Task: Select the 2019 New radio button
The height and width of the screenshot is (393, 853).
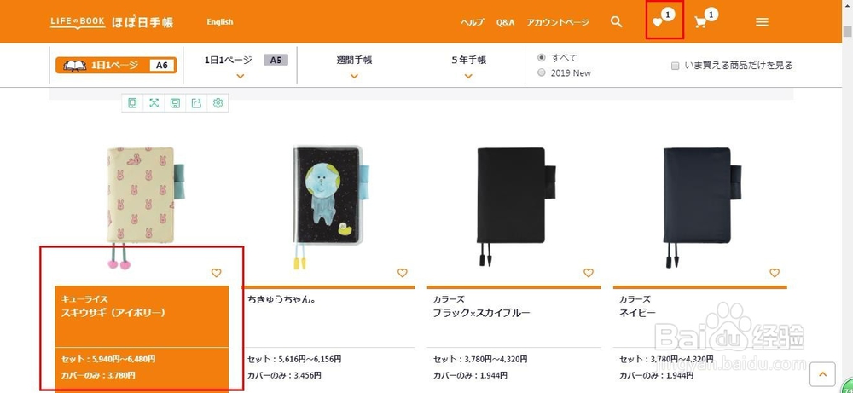Action: (x=542, y=72)
